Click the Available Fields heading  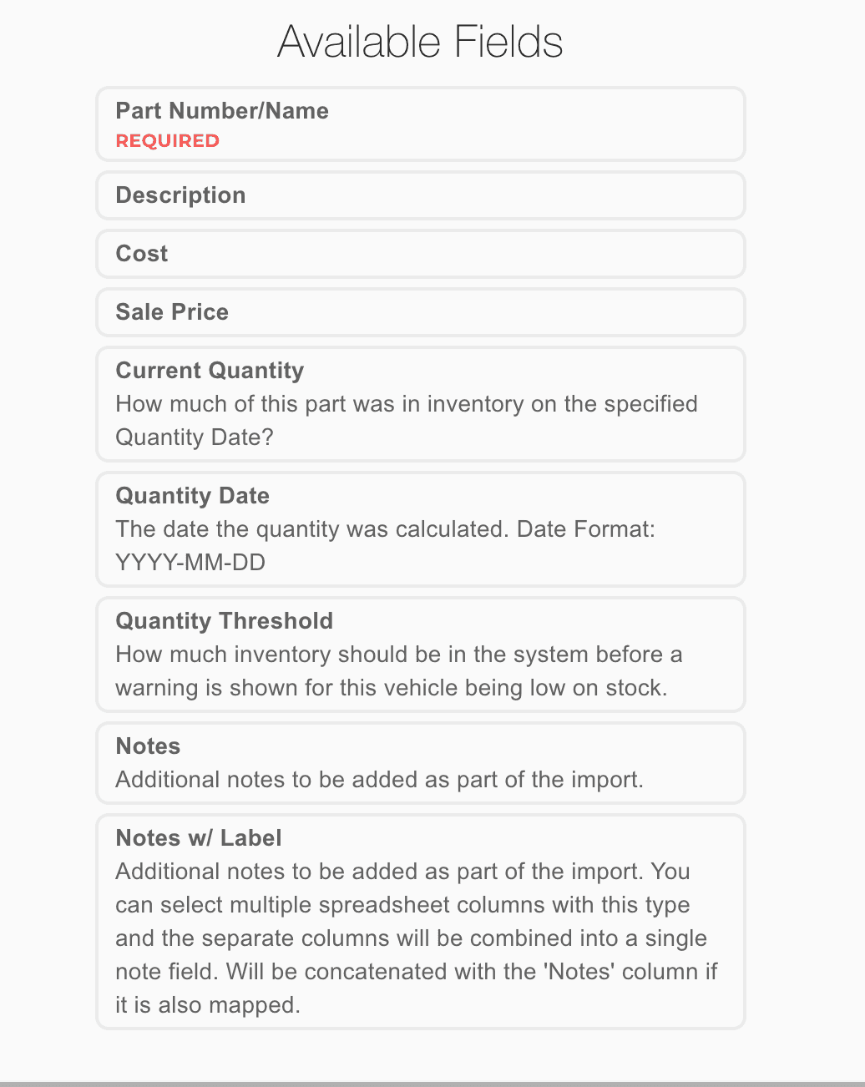420,42
